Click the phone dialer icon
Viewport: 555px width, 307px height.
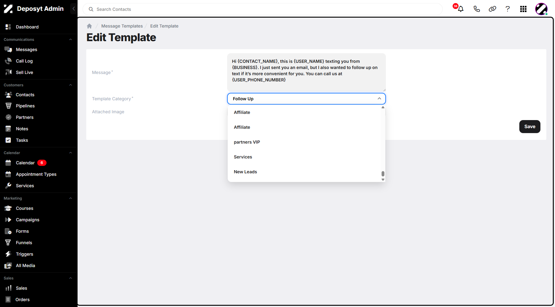(477, 9)
